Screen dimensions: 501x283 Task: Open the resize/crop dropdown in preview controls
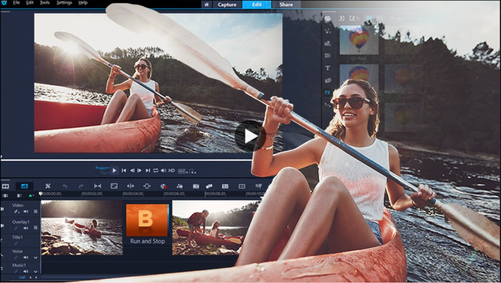(192, 171)
